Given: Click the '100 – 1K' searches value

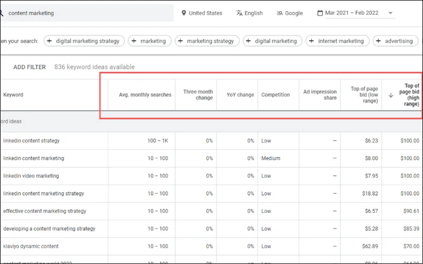Looking at the screenshot, I should 158,140.
